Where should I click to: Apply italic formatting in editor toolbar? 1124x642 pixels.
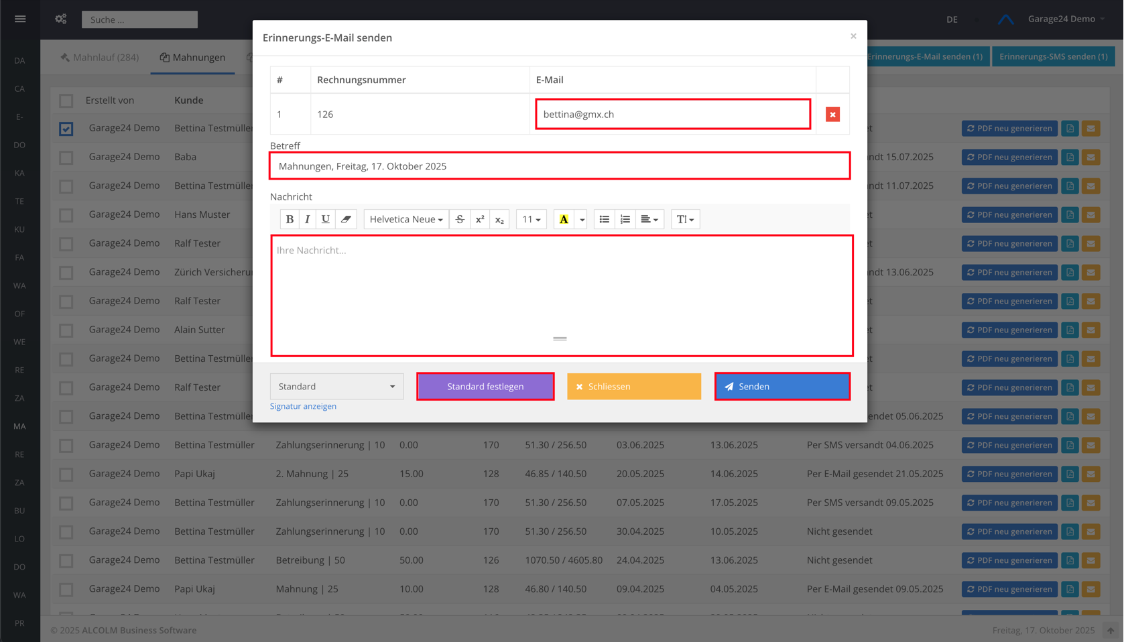[x=307, y=219]
